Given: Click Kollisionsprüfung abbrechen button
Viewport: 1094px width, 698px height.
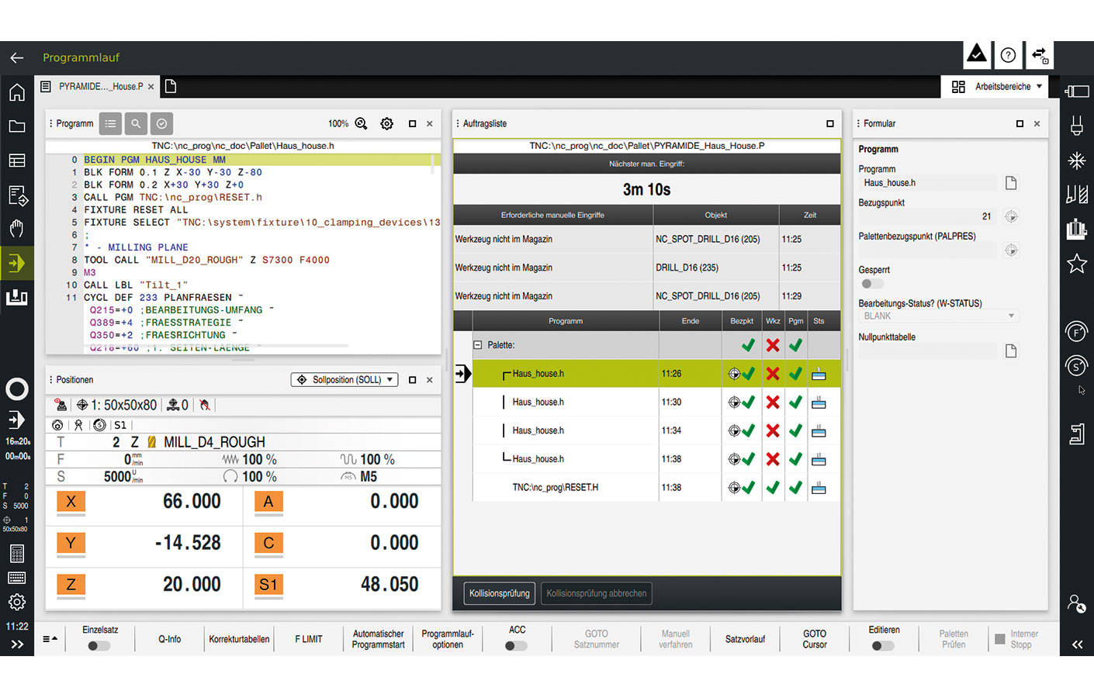Looking at the screenshot, I should pyautogui.click(x=596, y=593).
